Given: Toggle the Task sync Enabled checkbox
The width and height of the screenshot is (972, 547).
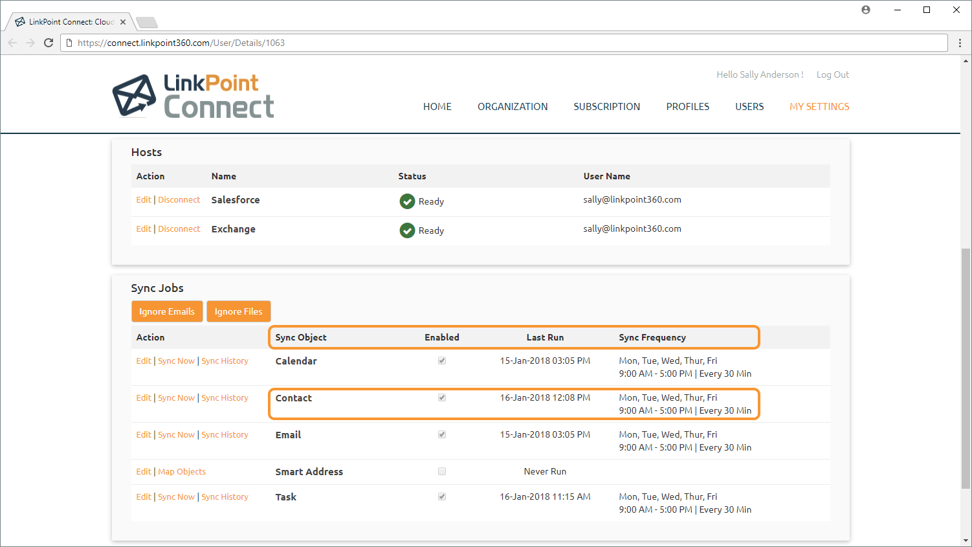Looking at the screenshot, I should pos(442,497).
